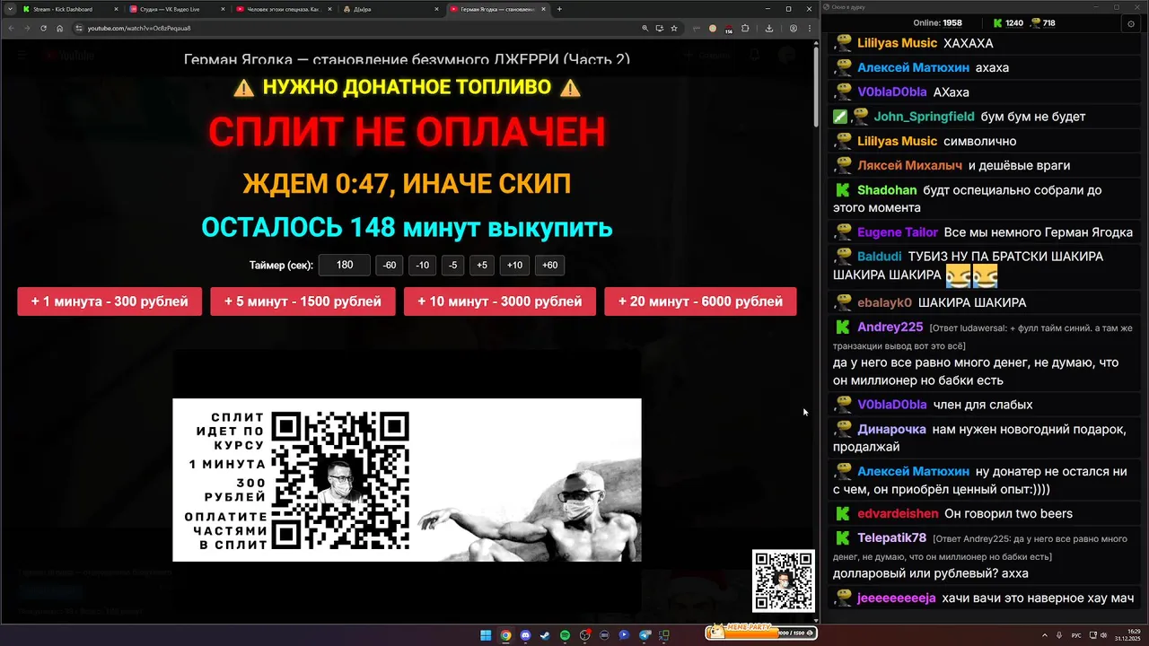Viewport: 1149px width, 646px height.
Task: Click the small QR code near page corner
Action: point(784,581)
